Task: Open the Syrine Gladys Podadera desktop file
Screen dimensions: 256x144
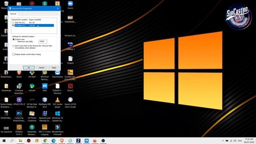Action: point(6,102)
